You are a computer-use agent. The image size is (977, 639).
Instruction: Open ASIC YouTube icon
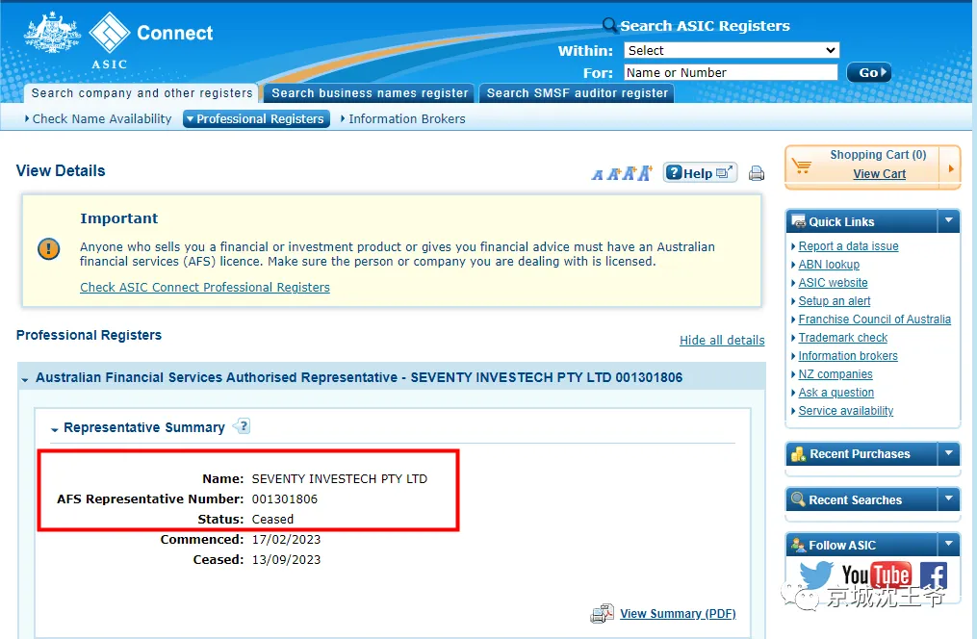(876, 575)
